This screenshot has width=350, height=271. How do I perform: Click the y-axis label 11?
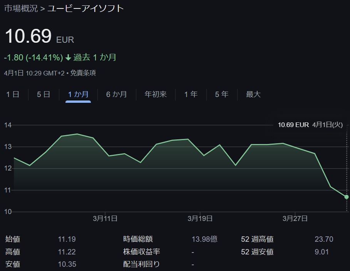point(8,190)
